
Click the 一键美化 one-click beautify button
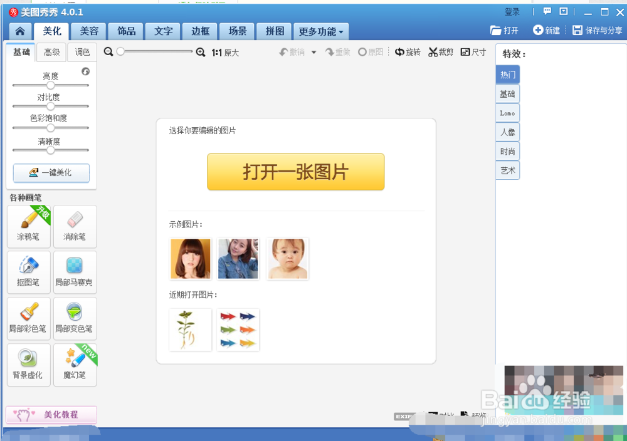pyautogui.click(x=51, y=172)
